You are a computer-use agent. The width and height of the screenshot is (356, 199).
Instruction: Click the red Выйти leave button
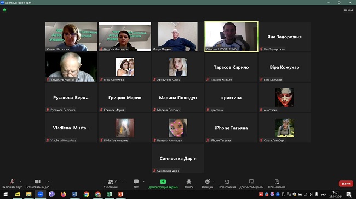pyautogui.click(x=346, y=184)
